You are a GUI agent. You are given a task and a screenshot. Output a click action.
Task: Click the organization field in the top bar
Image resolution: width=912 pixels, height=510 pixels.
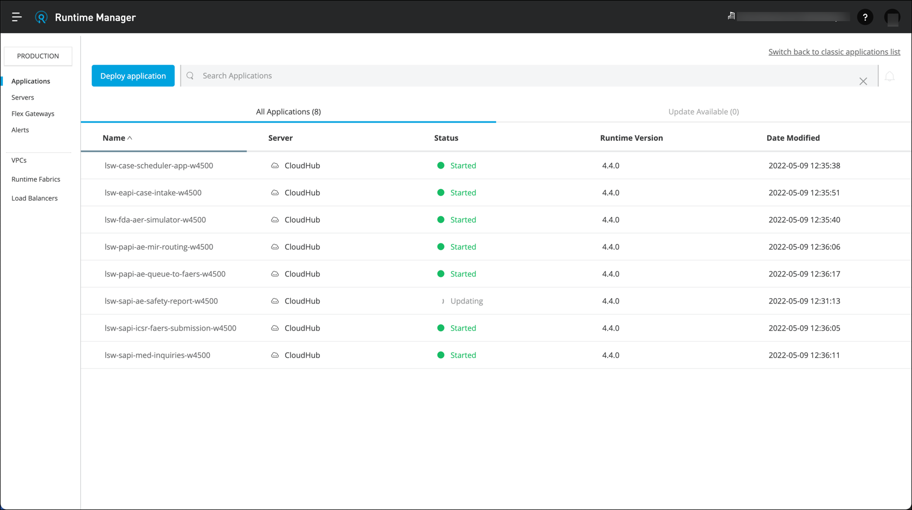(793, 16)
